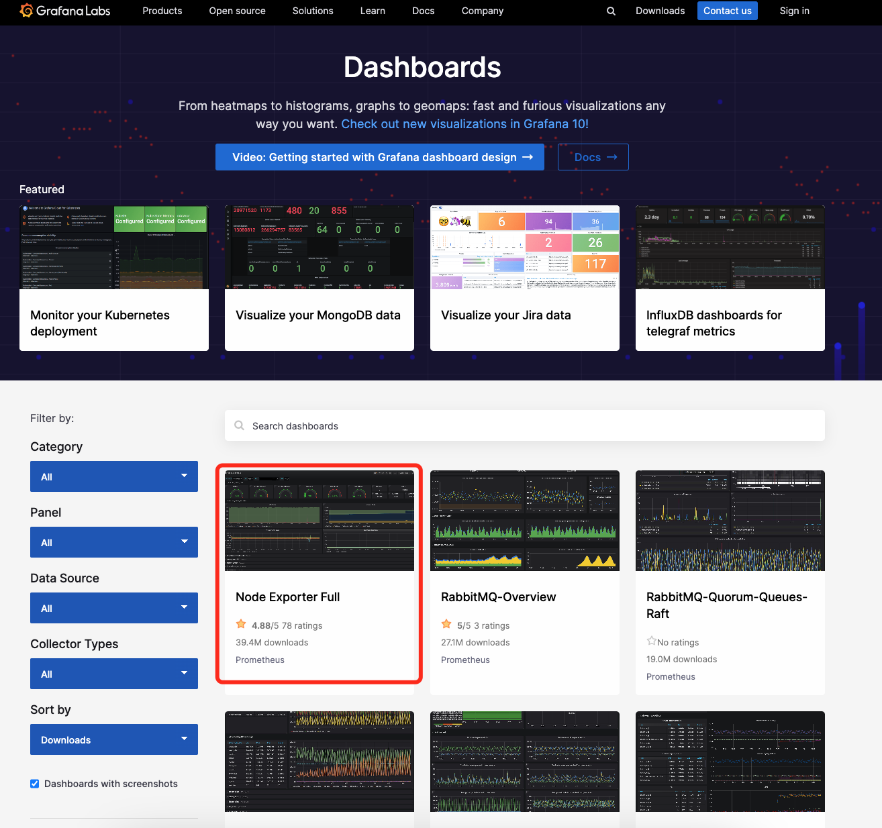The height and width of the screenshot is (828, 882).
Task: Click the magnifier icon in Search dashboards field
Action: (239, 425)
